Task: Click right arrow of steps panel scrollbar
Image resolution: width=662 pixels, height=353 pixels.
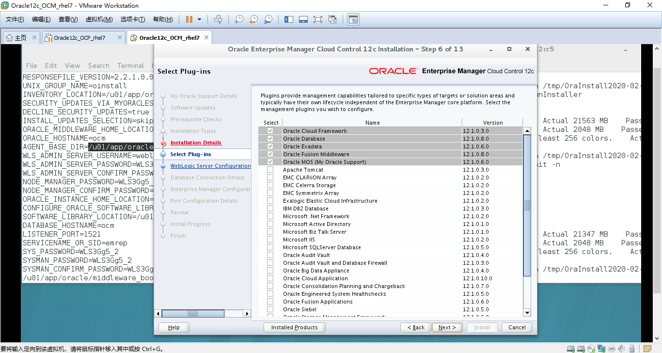Action: pos(247,314)
